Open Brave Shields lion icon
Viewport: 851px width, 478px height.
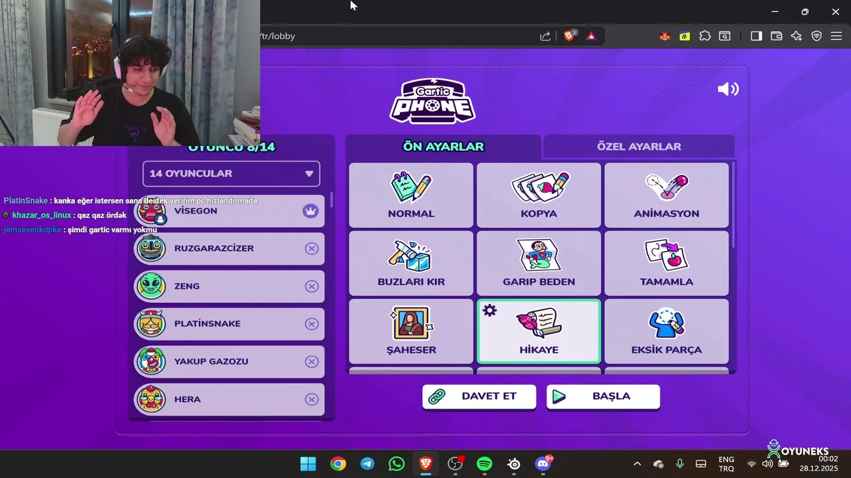click(x=569, y=36)
